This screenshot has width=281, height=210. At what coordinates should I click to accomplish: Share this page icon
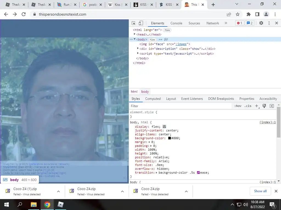click(229, 14)
